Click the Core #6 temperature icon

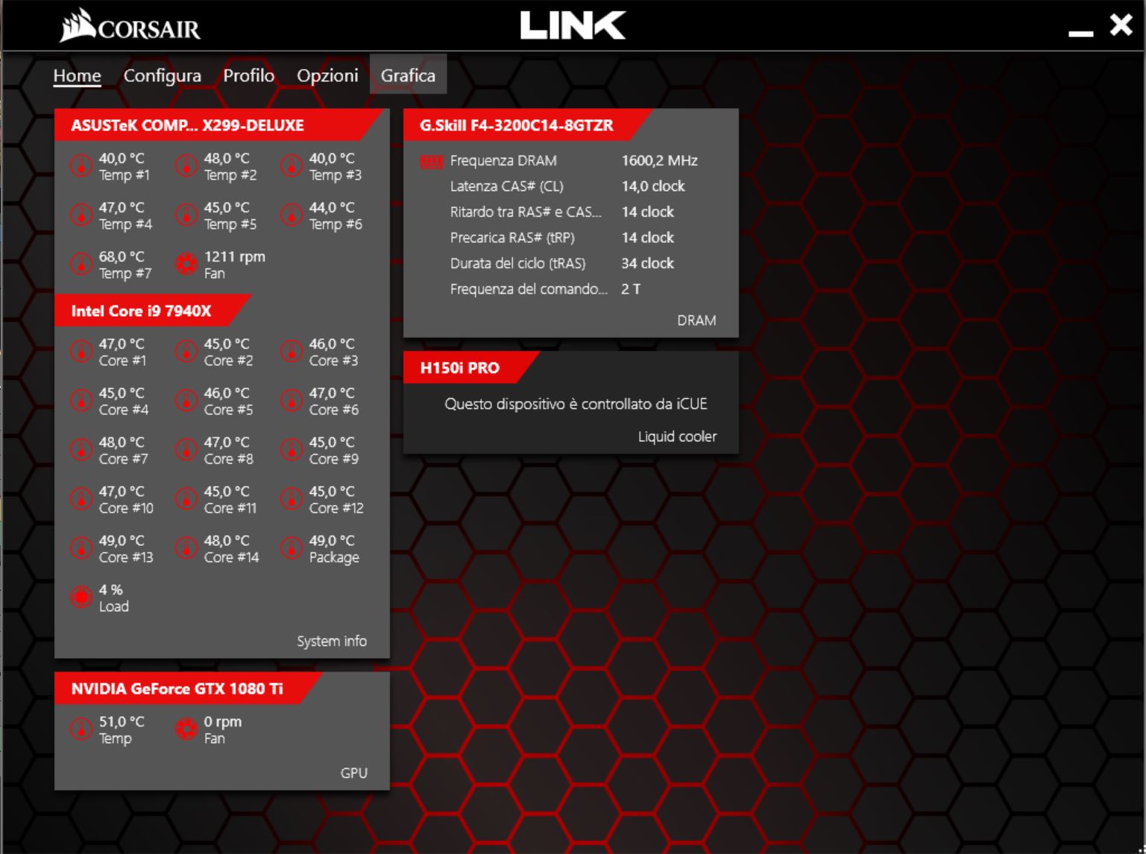(x=291, y=400)
